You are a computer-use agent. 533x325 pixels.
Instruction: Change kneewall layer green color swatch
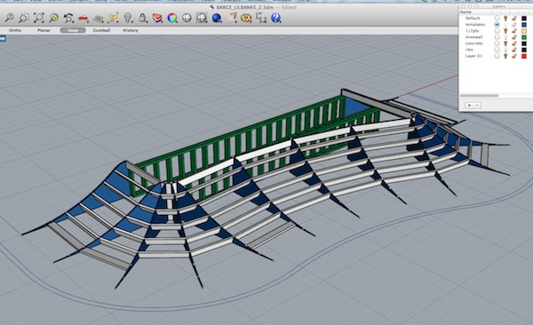pos(524,37)
